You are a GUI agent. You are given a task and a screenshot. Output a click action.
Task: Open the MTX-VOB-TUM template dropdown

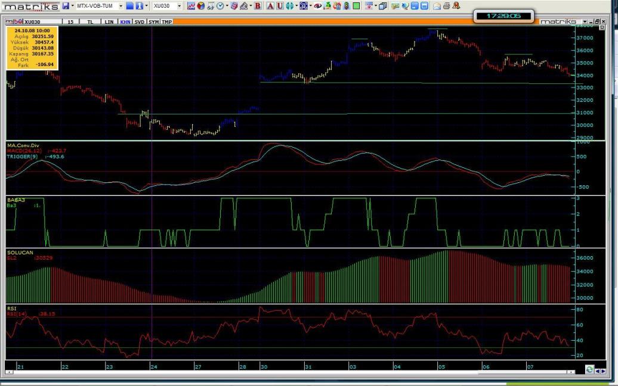[120, 6]
